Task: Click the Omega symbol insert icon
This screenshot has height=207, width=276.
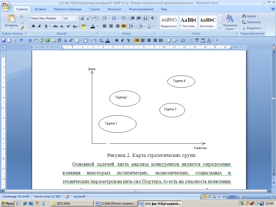Action: (183, 41)
